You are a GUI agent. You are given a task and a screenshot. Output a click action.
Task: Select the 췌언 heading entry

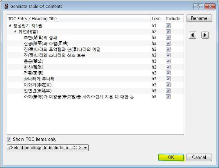(x=28, y=32)
